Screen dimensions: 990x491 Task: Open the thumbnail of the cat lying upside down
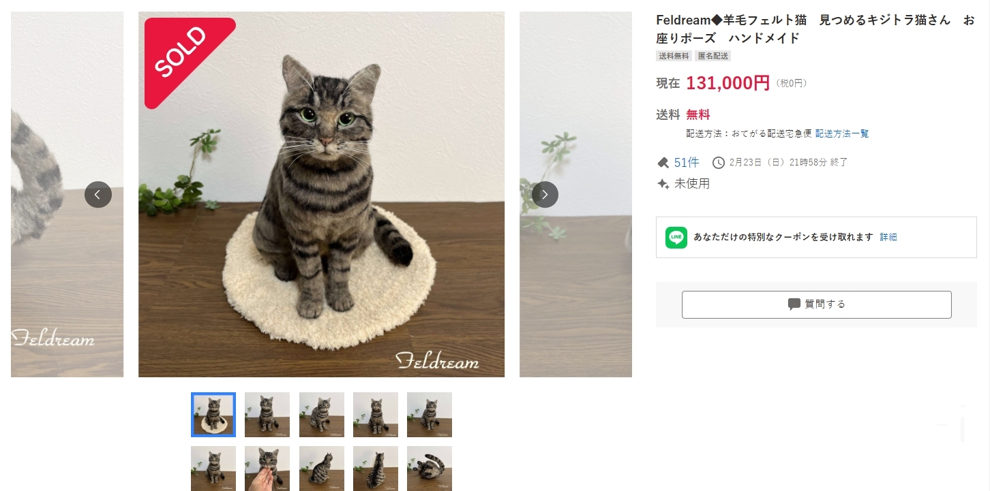(430, 469)
